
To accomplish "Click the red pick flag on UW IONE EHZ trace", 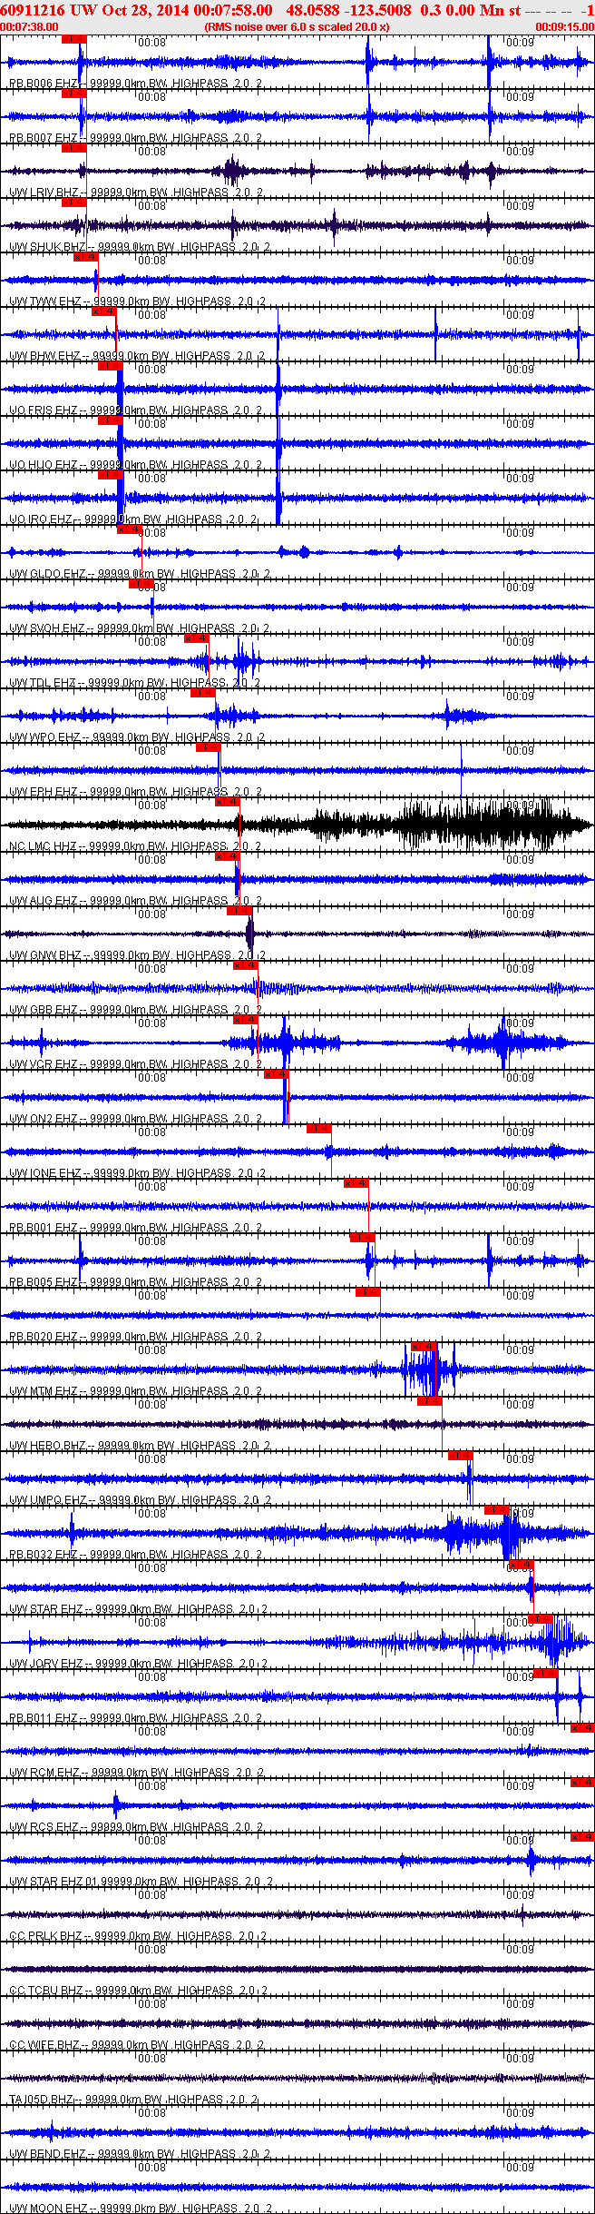I will pos(318,1129).
